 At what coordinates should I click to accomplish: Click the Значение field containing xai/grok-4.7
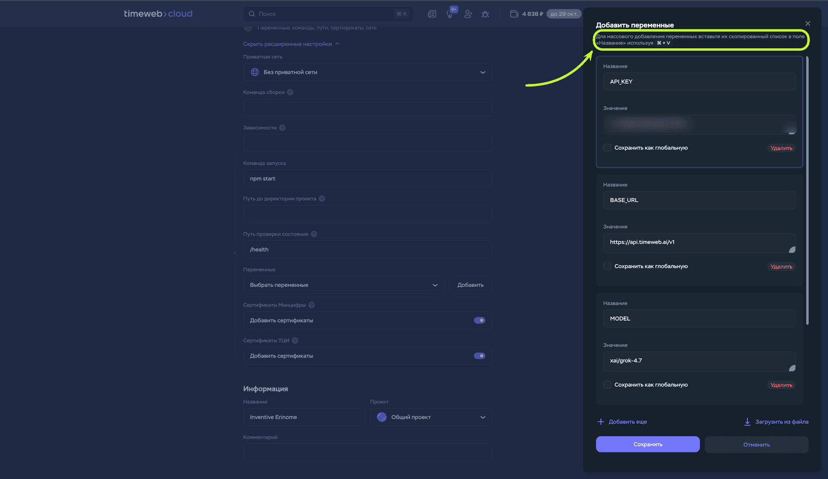700,362
